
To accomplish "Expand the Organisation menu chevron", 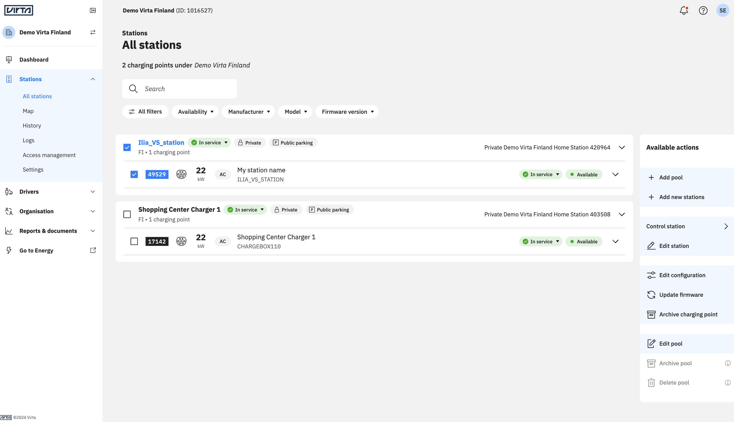I will tap(93, 211).
